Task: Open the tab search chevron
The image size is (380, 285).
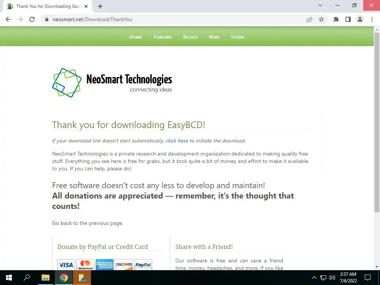Action: [x=320, y=5]
